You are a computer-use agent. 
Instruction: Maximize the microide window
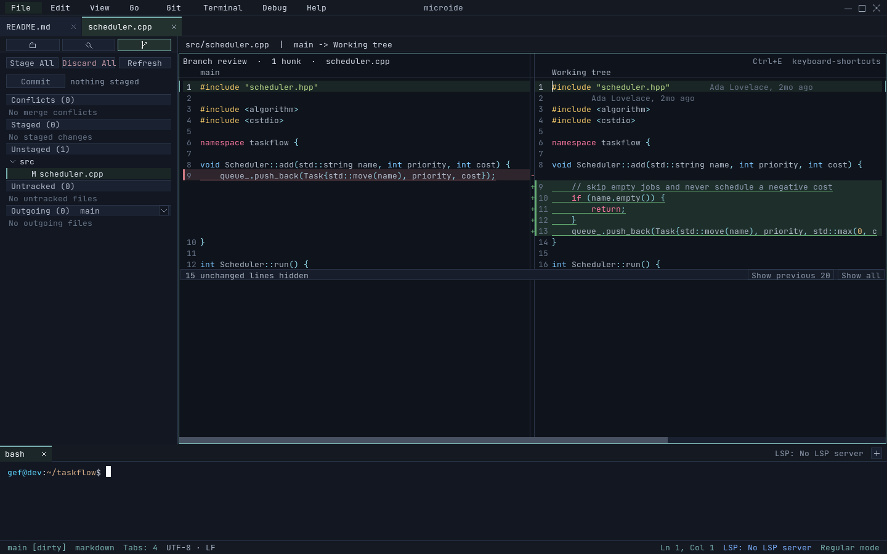(x=862, y=8)
